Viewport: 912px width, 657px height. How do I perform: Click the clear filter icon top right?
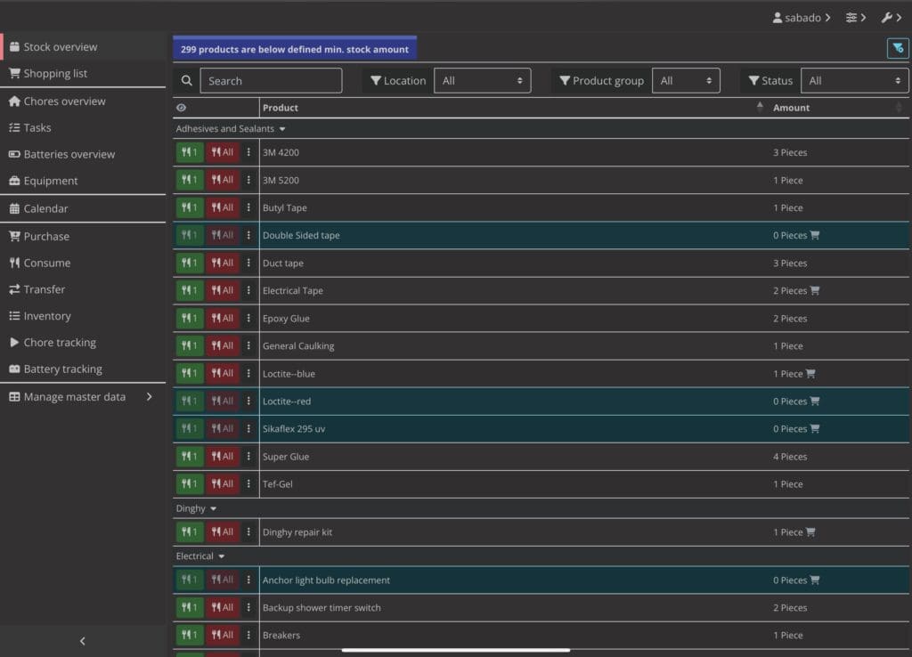[898, 48]
